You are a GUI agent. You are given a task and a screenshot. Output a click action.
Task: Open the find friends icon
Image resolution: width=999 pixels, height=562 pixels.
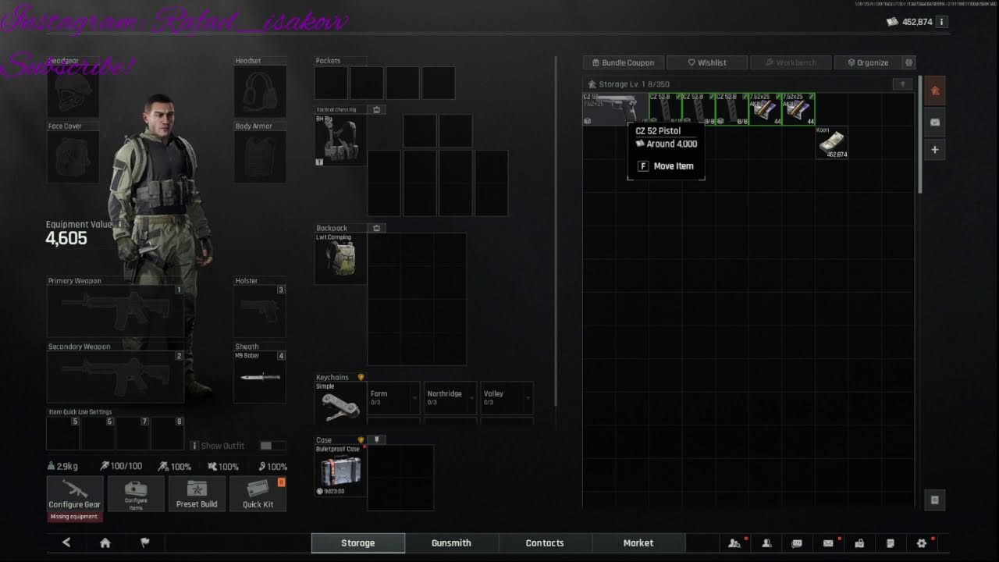pos(734,543)
